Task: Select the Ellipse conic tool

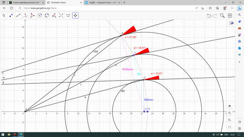Action: pyautogui.click(x=47, y=15)
